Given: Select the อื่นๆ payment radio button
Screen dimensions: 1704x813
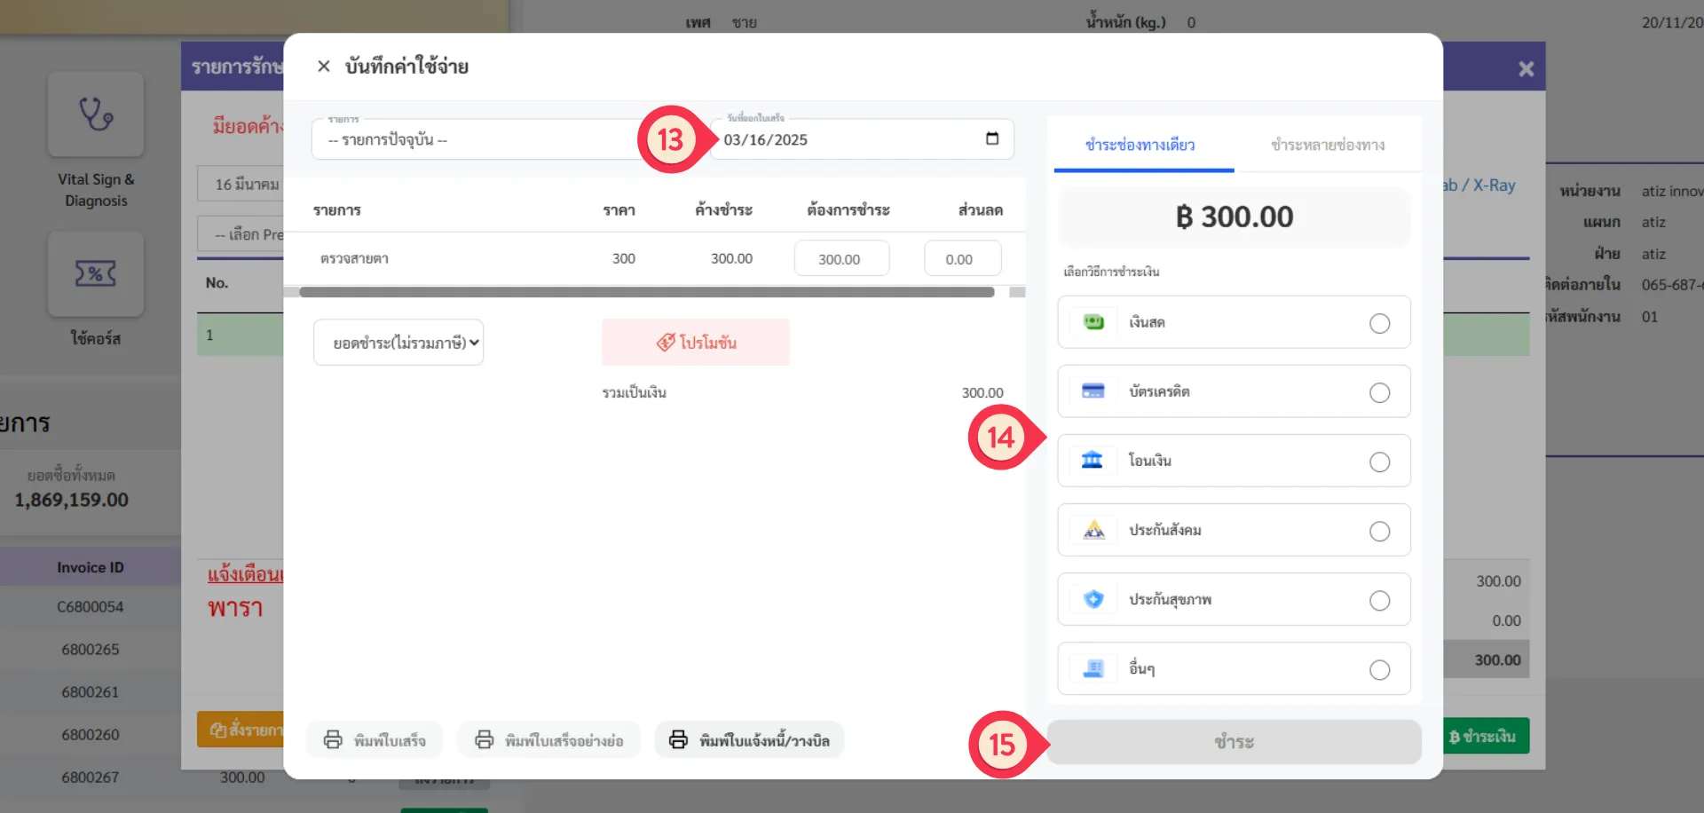Looking at the screenshot, I should [x=1379, y=670].
